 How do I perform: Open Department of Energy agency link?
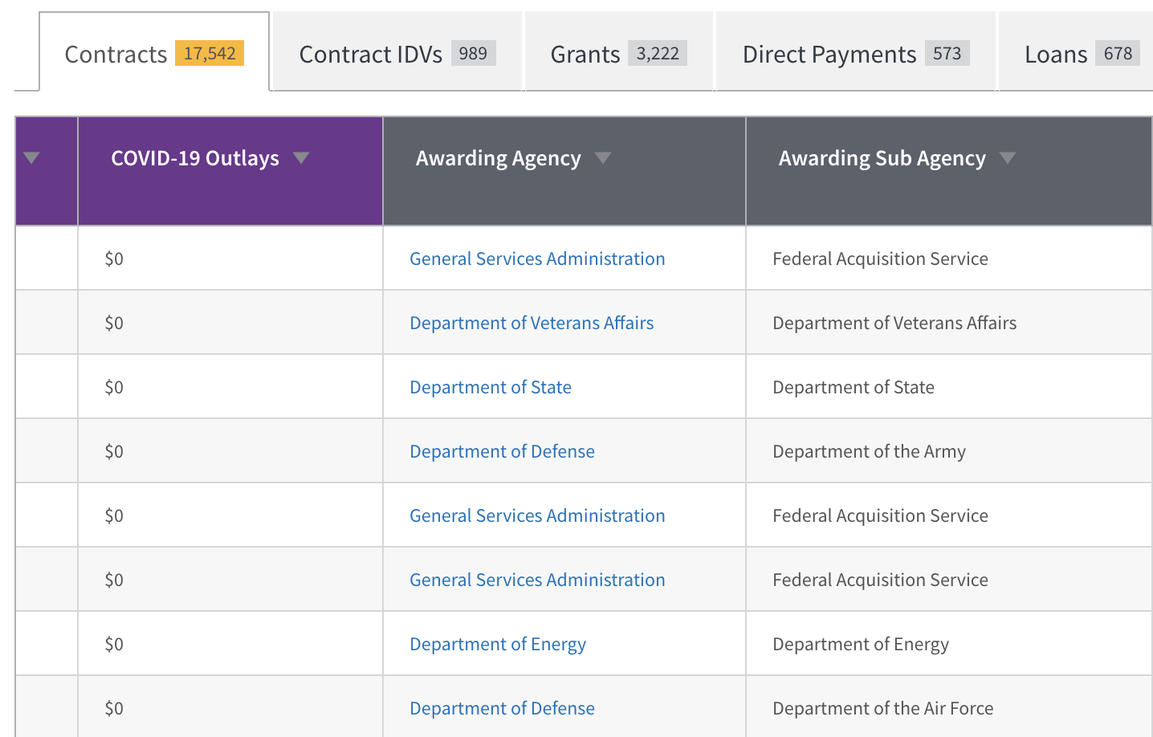click(x=498, y=644)
